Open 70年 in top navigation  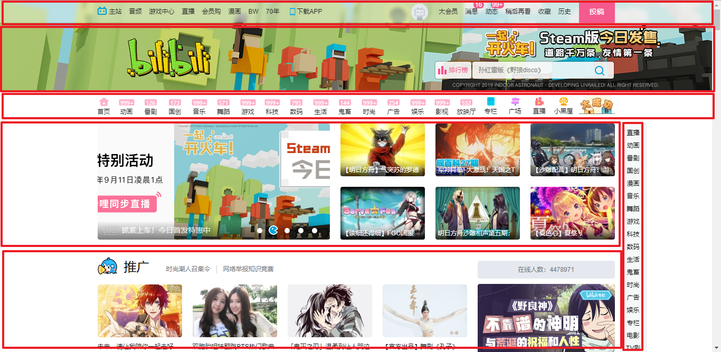point(273,12)
